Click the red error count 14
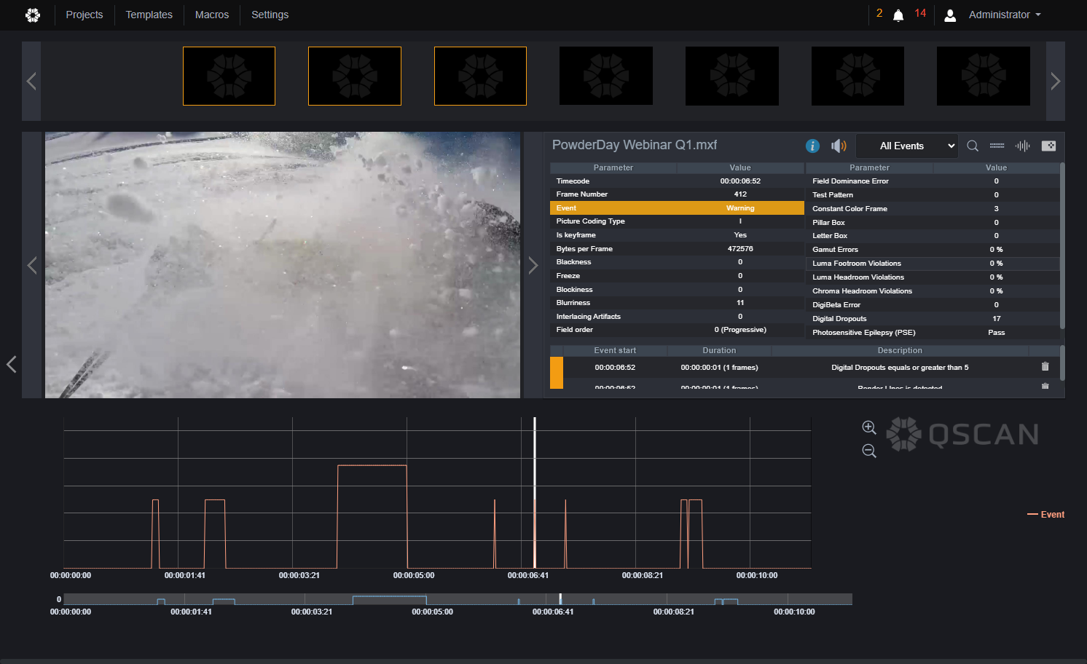Image resolution: width=1087 pixels, height=664 pixels. (920, 13)
